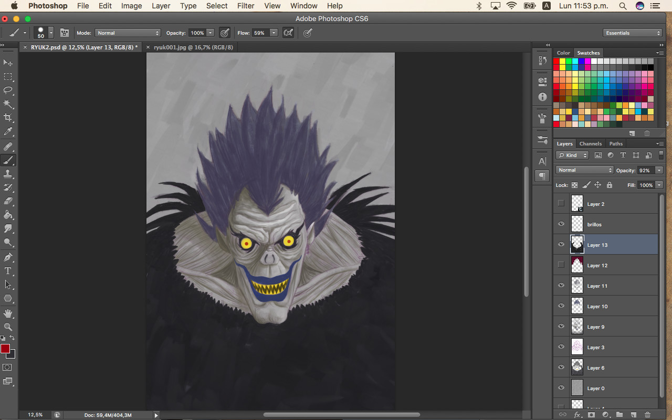Open the layer Kind filter dropdown
Image resolution: width=672 pixels, height=420 pixels.
click(573, 155)
